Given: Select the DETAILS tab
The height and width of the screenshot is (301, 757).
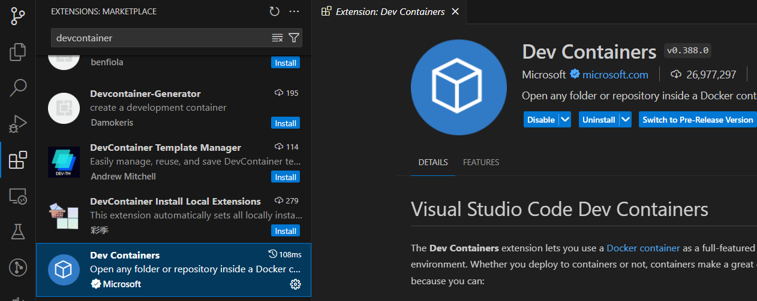Looking at the screenshot, I should click(433, 162).
